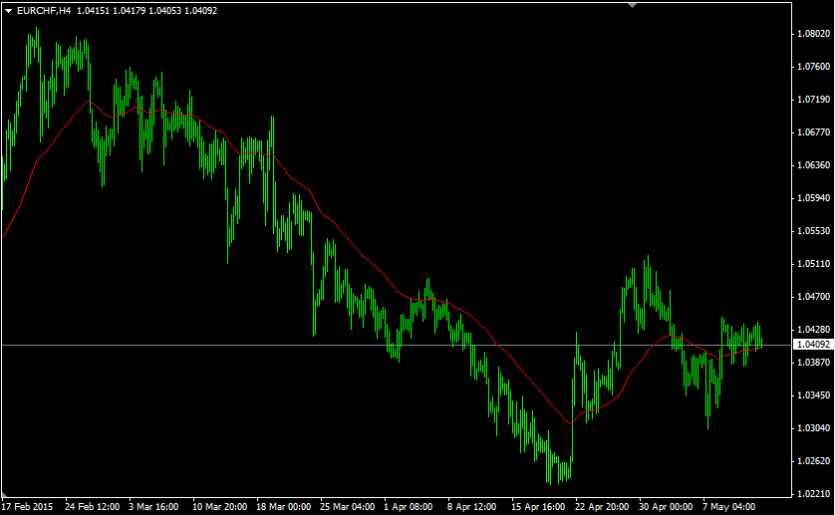Click the 1.04700 price scale label
The width and height of the screenshot is (835, 515).
coord(813,297)
